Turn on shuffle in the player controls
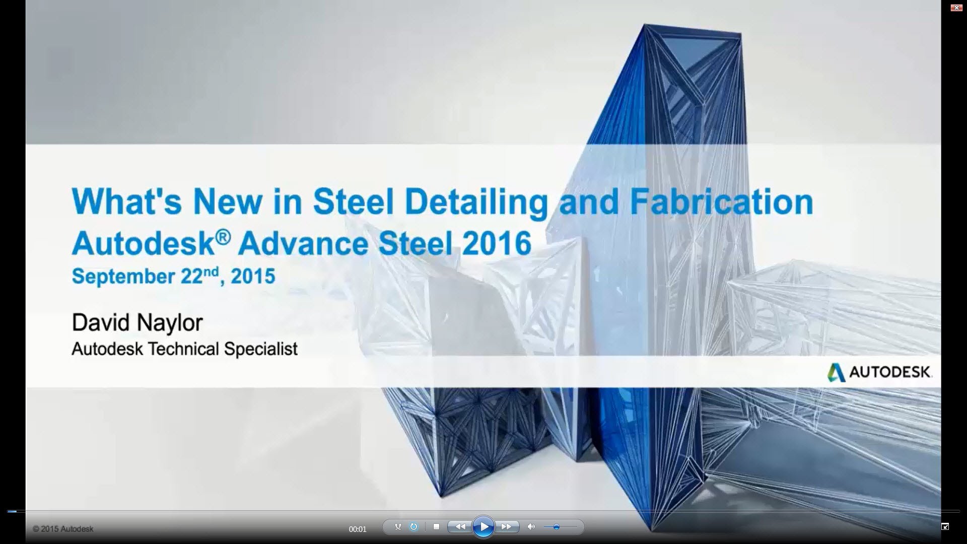Screen dimensions: 967x544 pyautogui.click(x=398, y=527)
